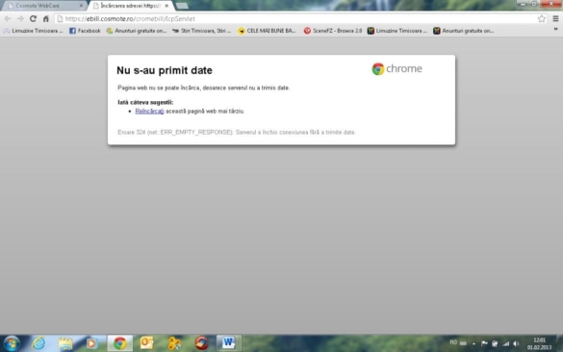
Task: Open the home page via house icon
Action: [x=46, y=18]
